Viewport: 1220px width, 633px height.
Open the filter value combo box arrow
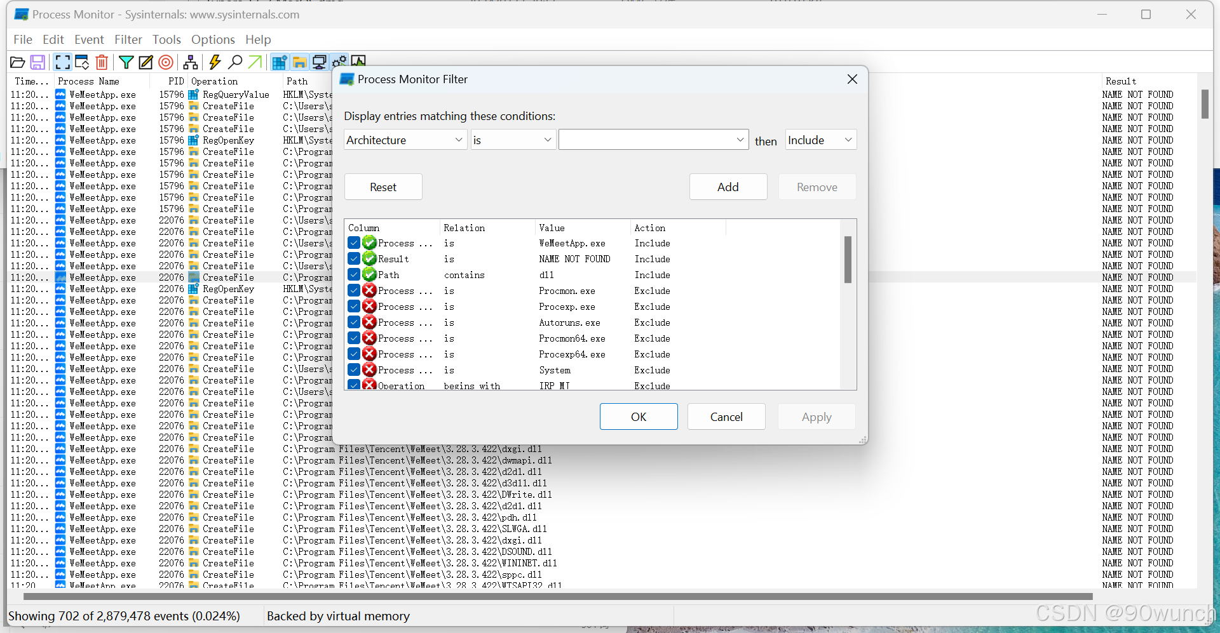(x=740, y=140)
